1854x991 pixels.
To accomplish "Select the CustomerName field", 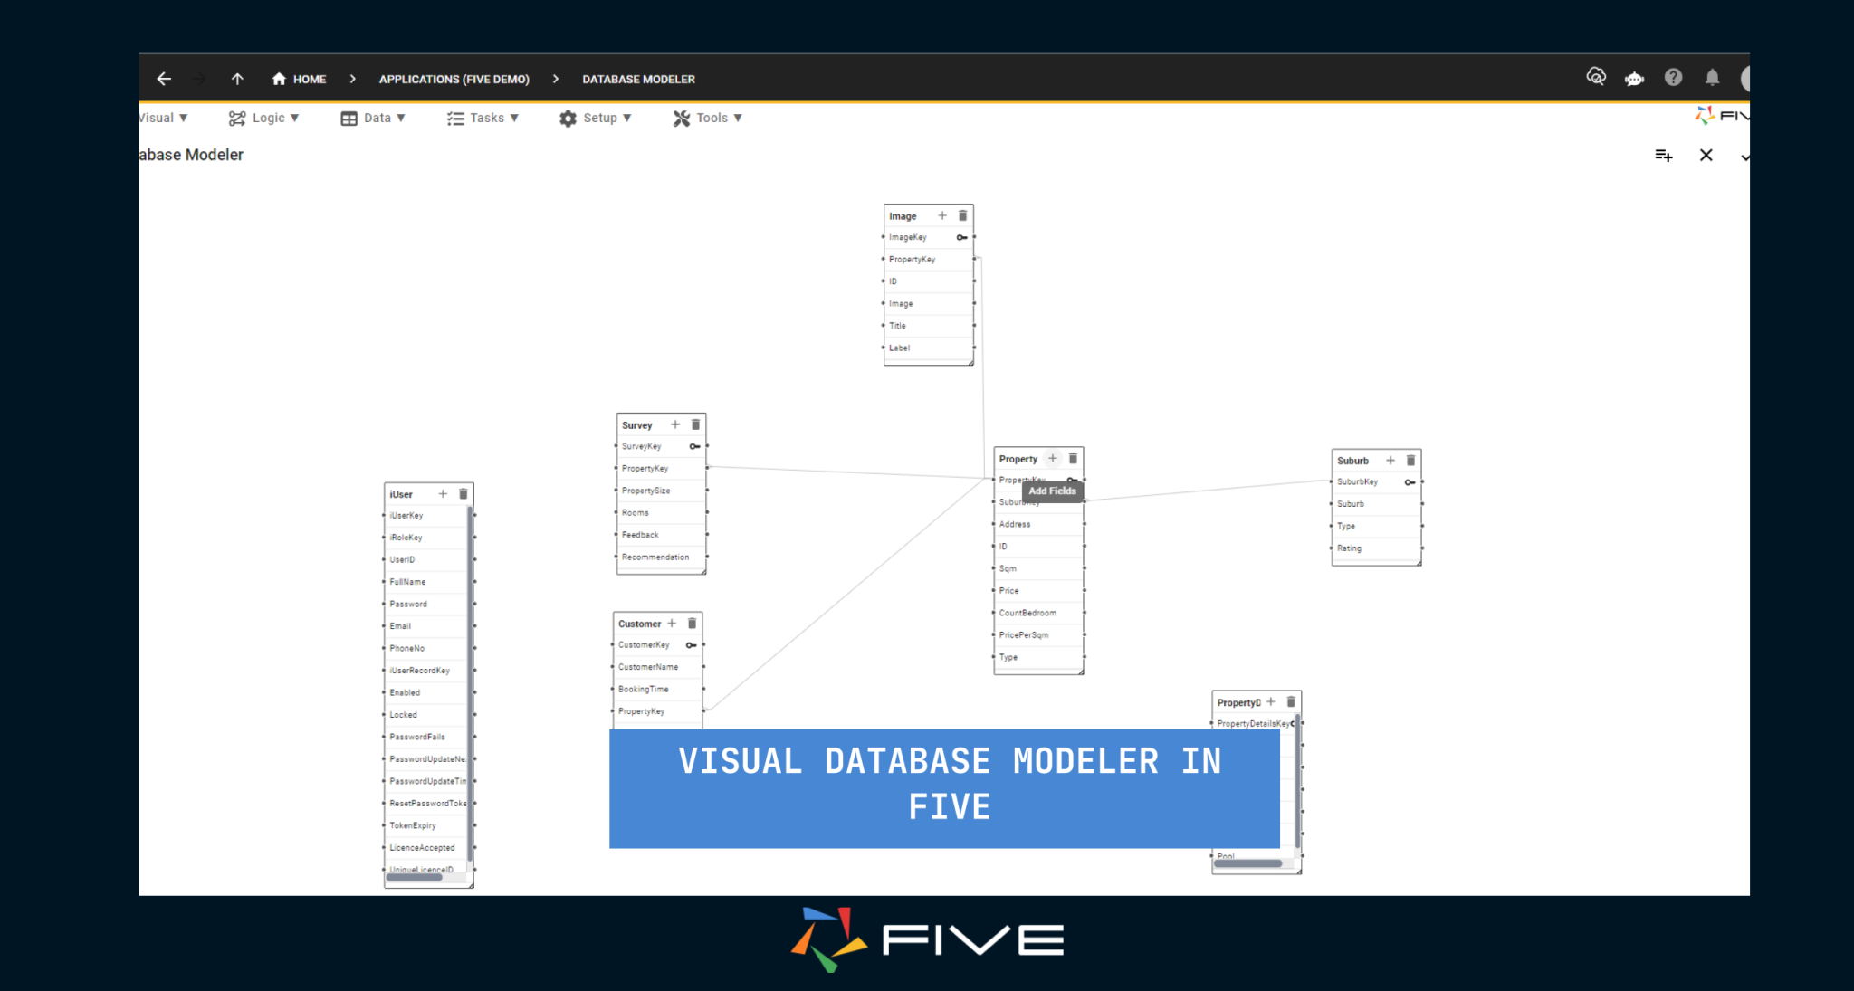I will [657, 667].
